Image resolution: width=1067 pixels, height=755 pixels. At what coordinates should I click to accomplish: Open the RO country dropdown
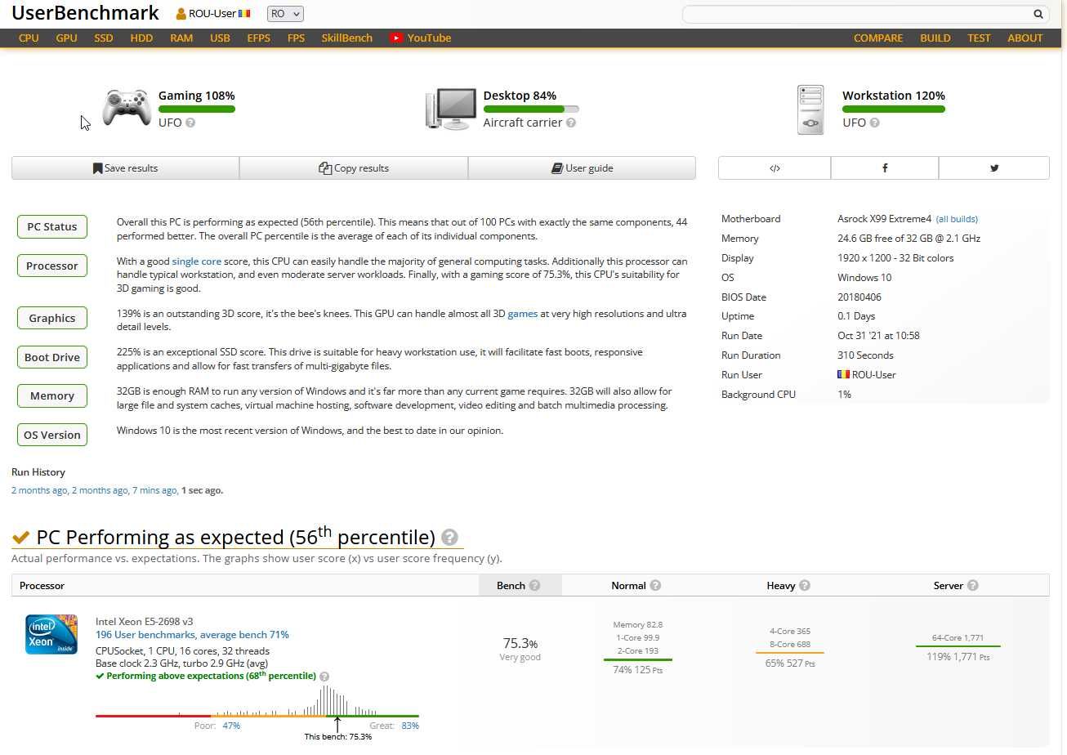pos(285,14)
